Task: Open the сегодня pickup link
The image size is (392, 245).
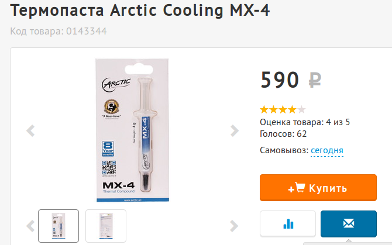Action: (x=326, y=150)
